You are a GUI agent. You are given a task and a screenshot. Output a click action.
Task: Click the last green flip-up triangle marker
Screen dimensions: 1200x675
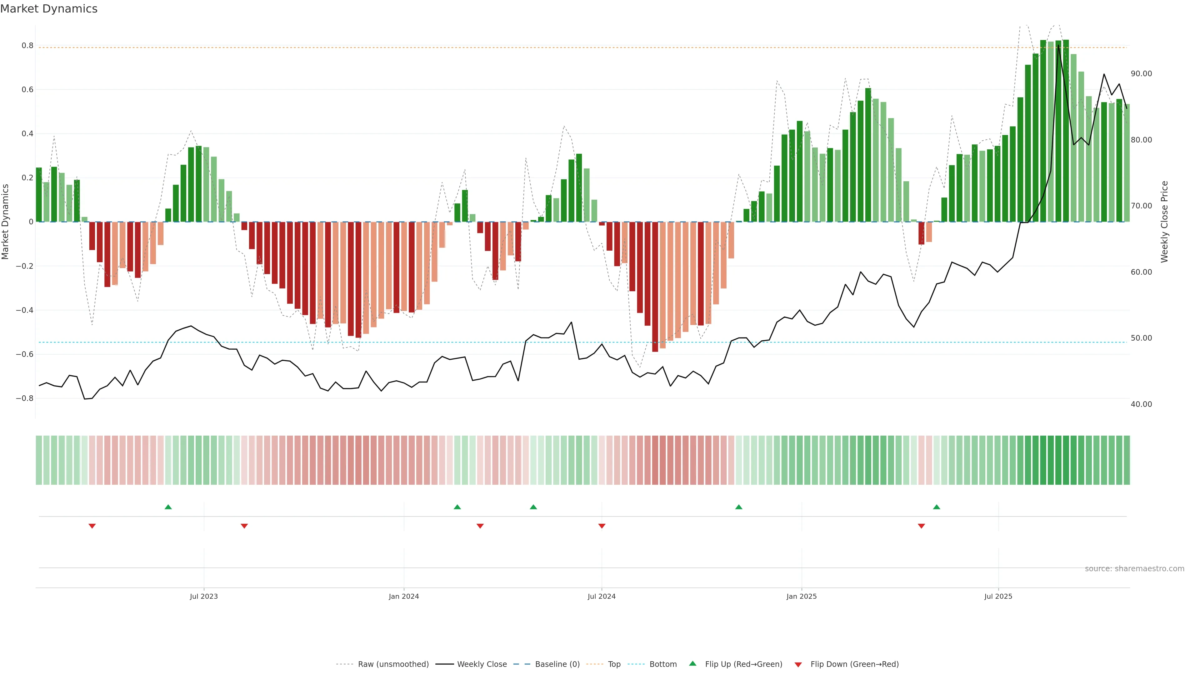pos(936,507)
